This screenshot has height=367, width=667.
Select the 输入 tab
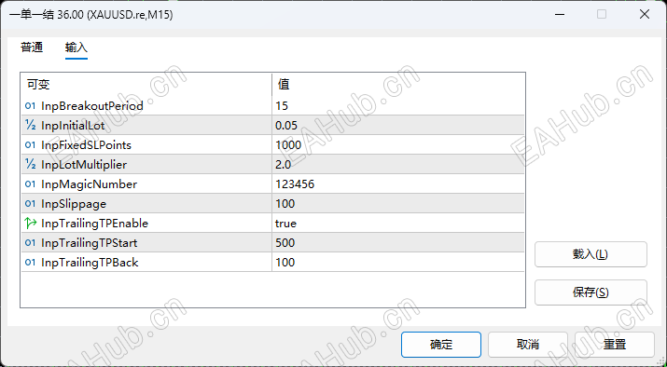coord(76,48)
